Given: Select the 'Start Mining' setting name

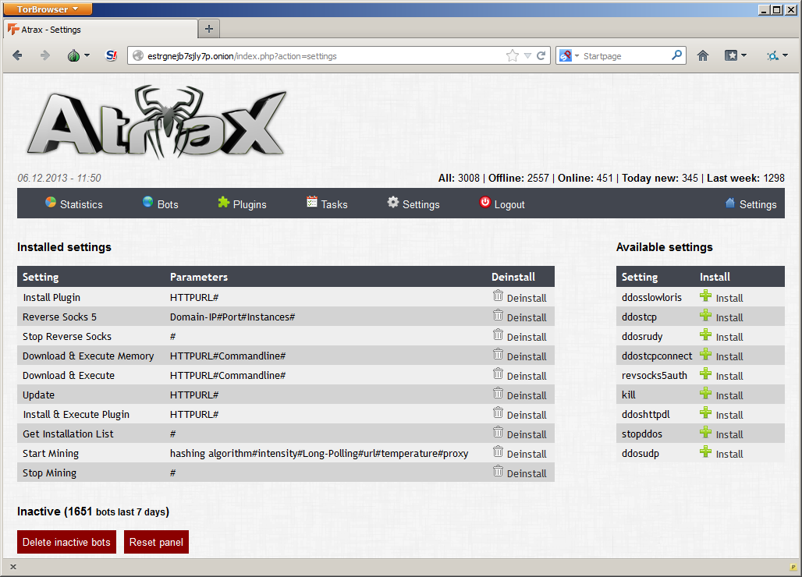Looking at the screenshot, I should pos(51,453).
